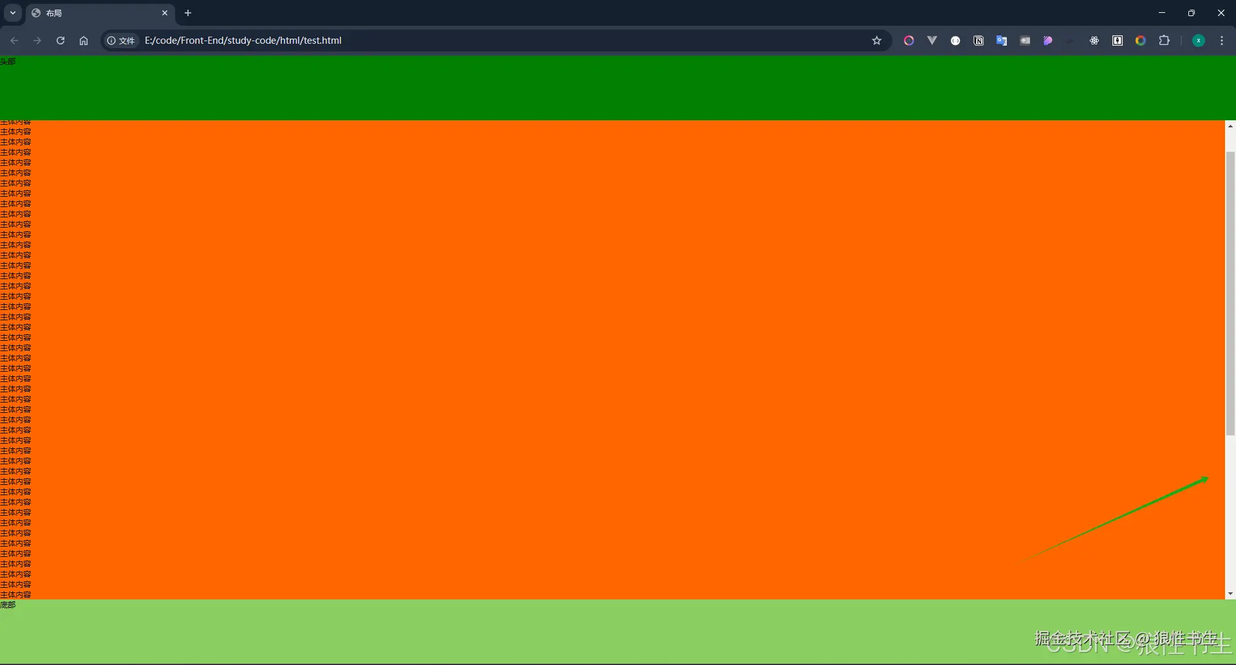
Task: Open the Google Translate extension
Action: (x=1002, y=41)
